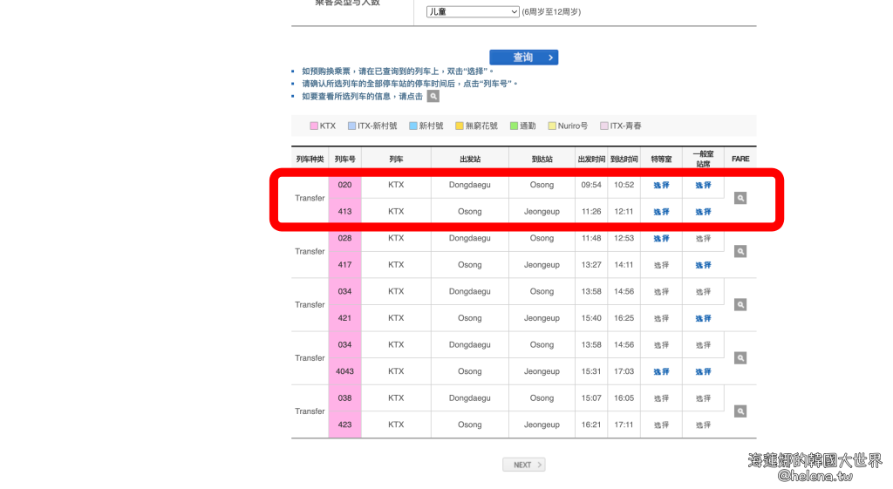Open fare details for the 038/423 transfer
Screen dimensions: 893x489
point(740,411)
